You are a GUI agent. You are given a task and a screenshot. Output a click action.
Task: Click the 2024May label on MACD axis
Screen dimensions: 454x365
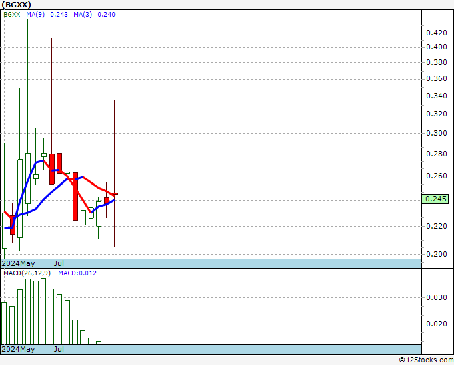(18, 349)
